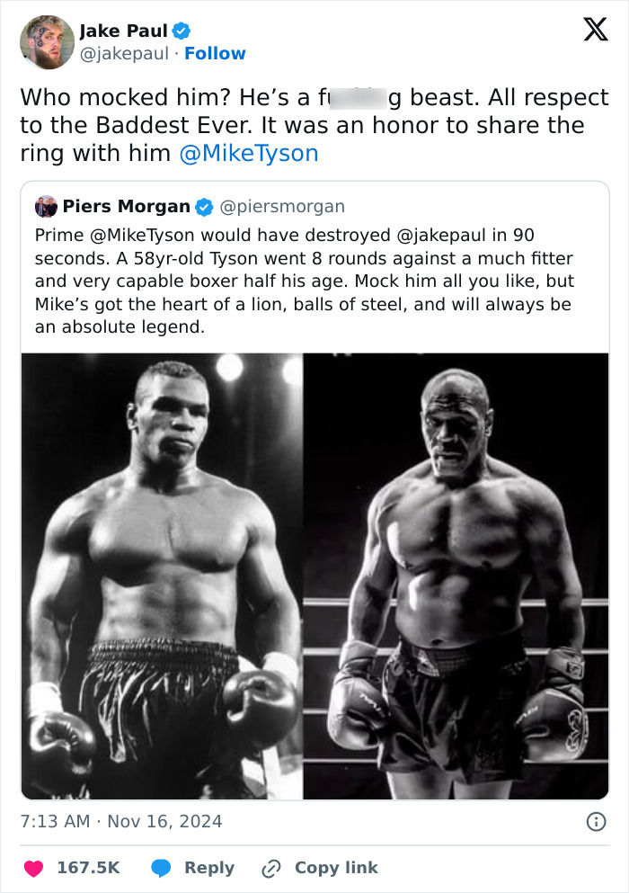Click the Jake Paul display name
This screenshot has height=893, width=629.
(122, 30)
